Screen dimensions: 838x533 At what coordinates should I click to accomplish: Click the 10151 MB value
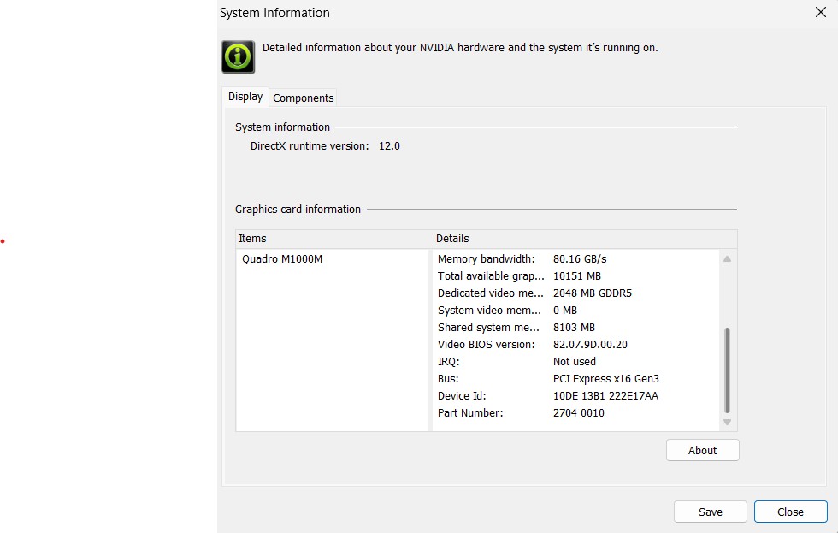pos(577,275)
